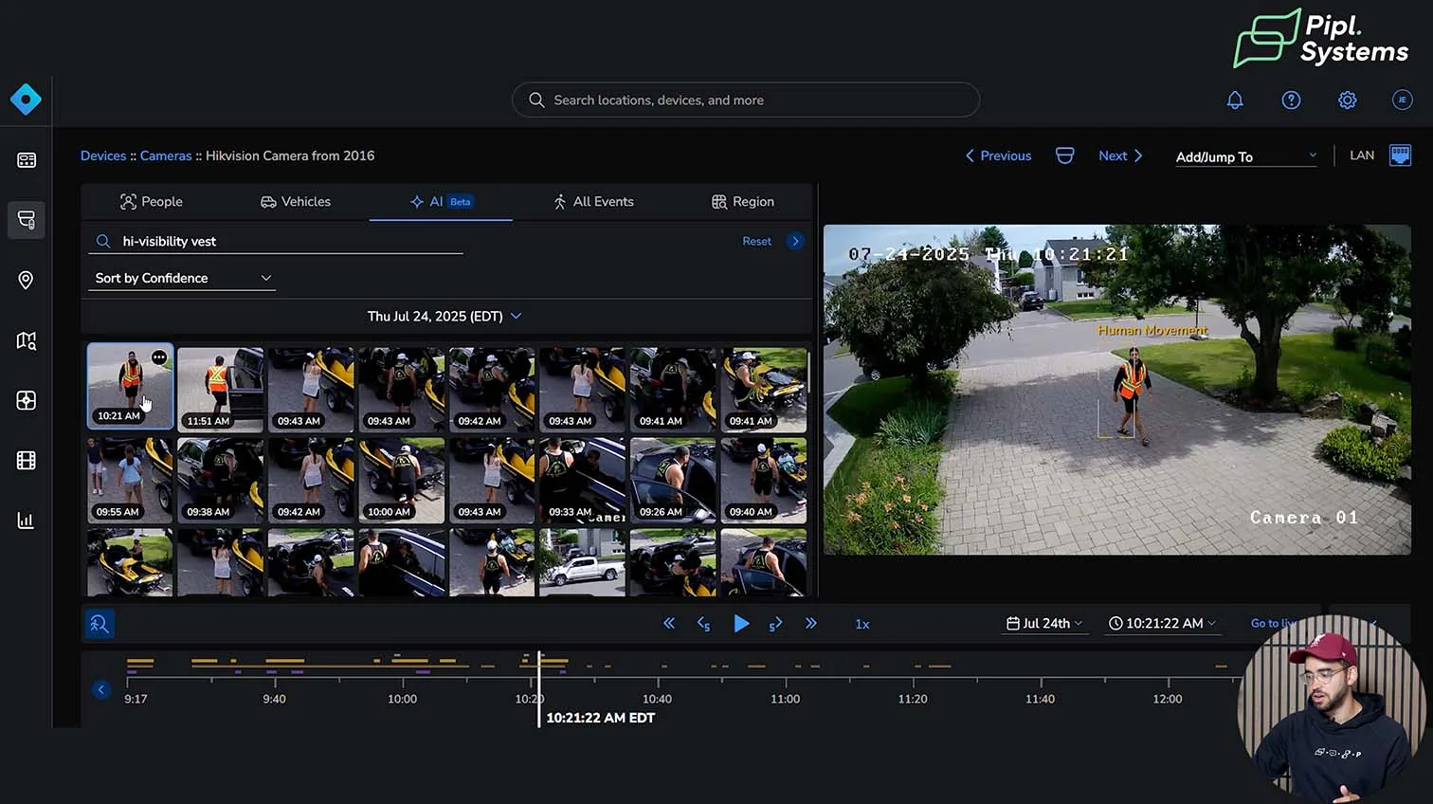Click the hi-visibility vest search field

[284, 242]
